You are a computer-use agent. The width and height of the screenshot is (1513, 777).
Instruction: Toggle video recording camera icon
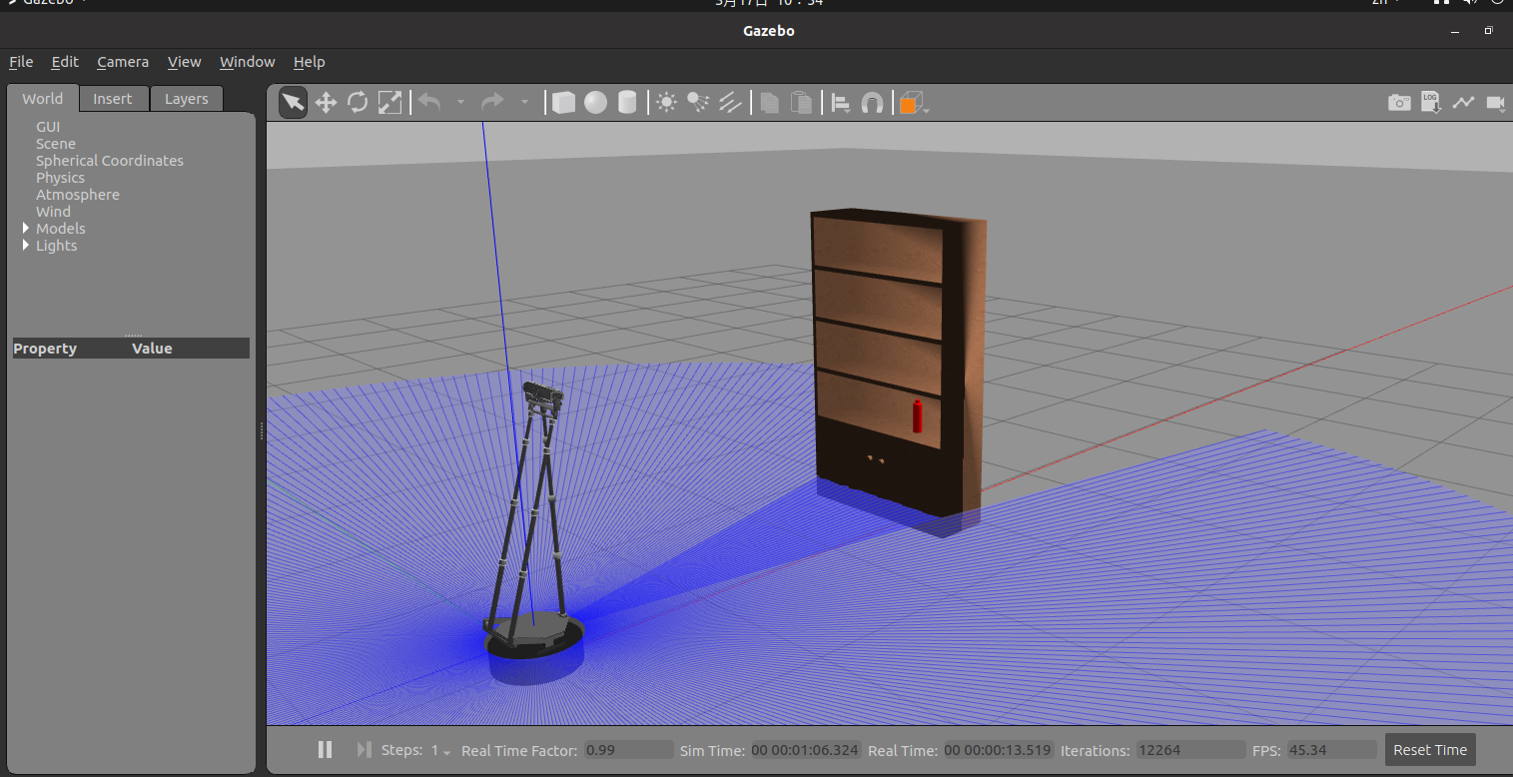[x=1495, y=102]
